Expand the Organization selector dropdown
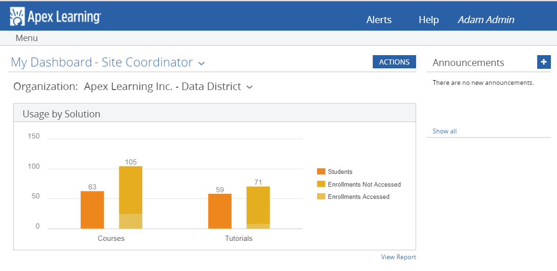 click(x=250, y=87)
